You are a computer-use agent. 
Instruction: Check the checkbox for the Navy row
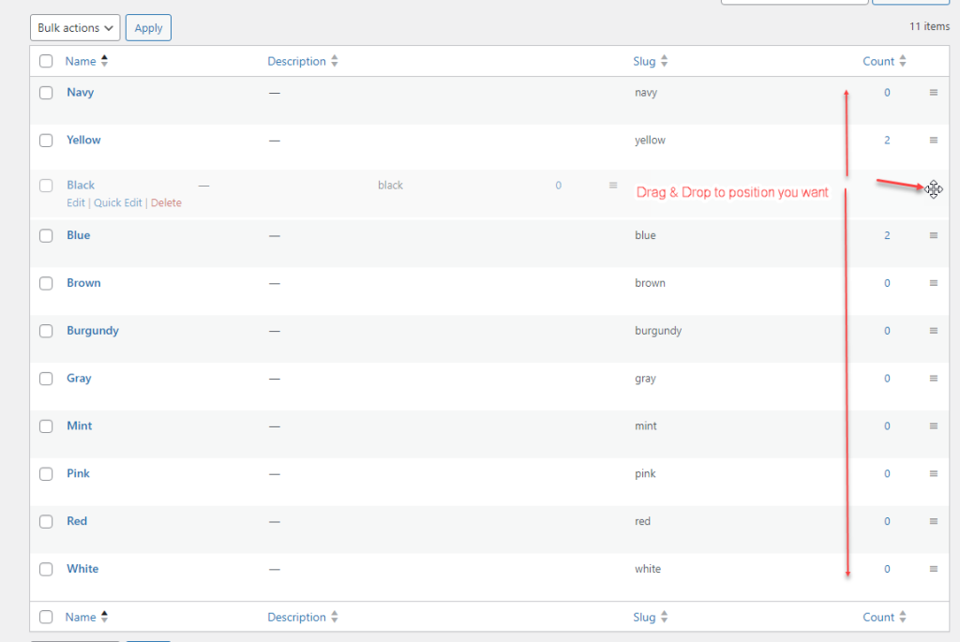coord(46,93)
